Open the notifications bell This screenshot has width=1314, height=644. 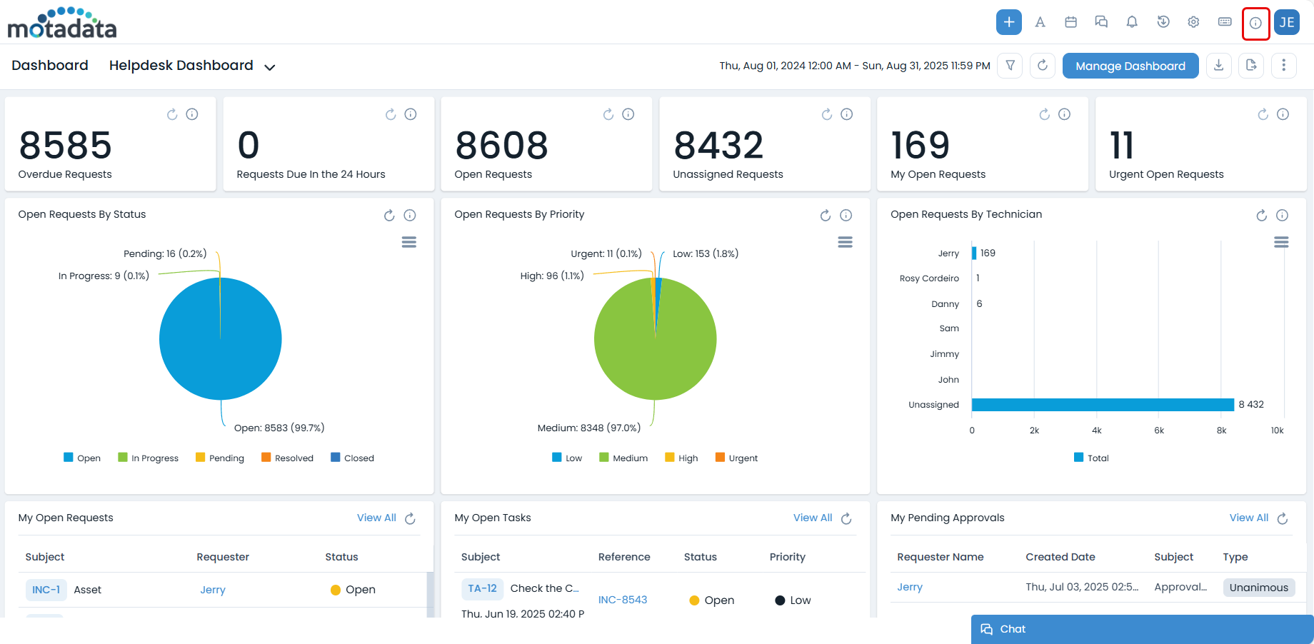1132,22
